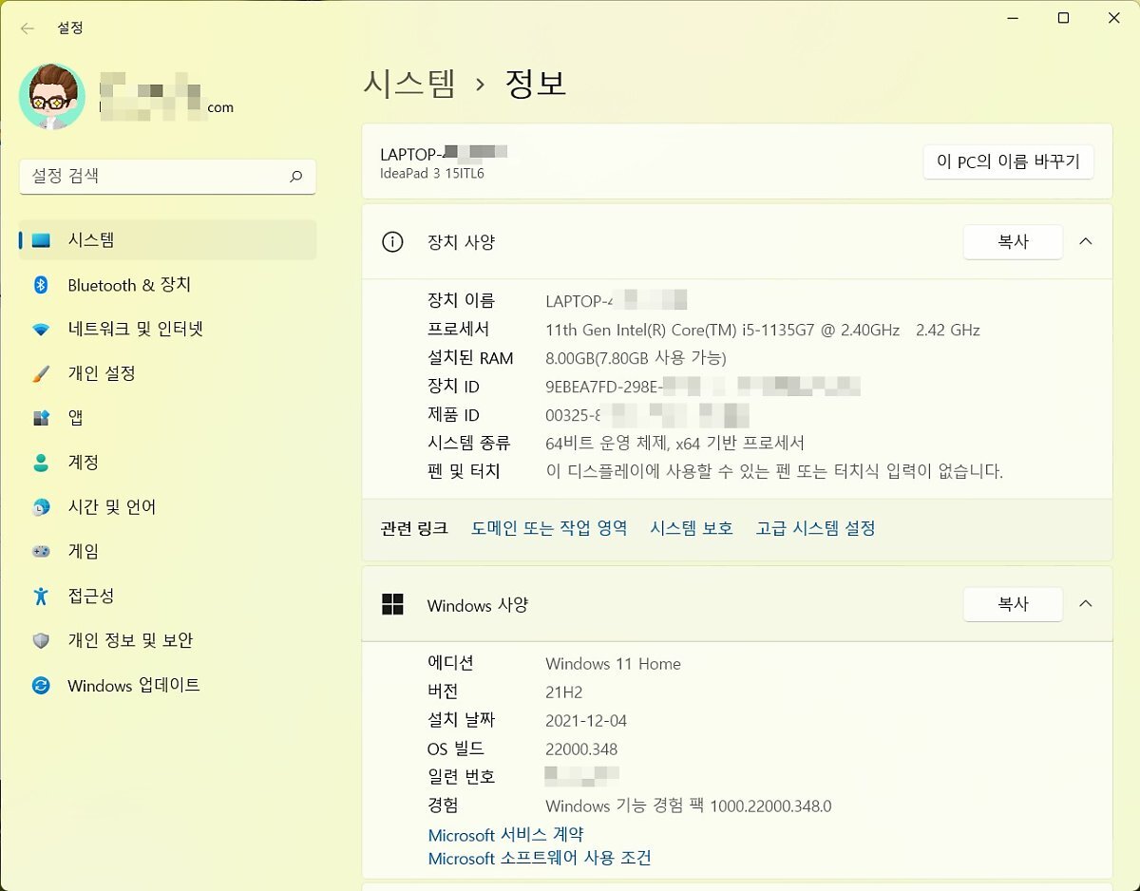Go to 개인 설정 category
The image size is (1140, 891).
tap(167, 373)
